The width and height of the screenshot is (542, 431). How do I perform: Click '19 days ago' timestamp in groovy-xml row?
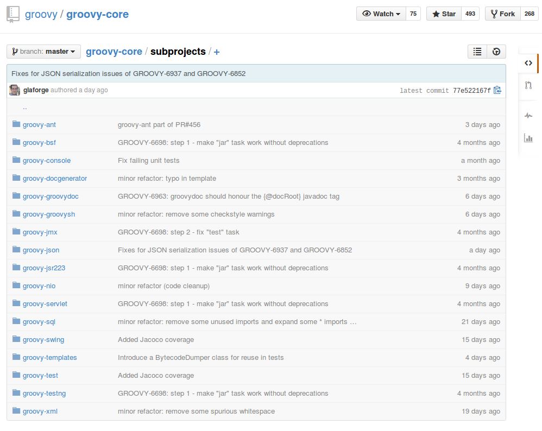click(x=481, y=411)
